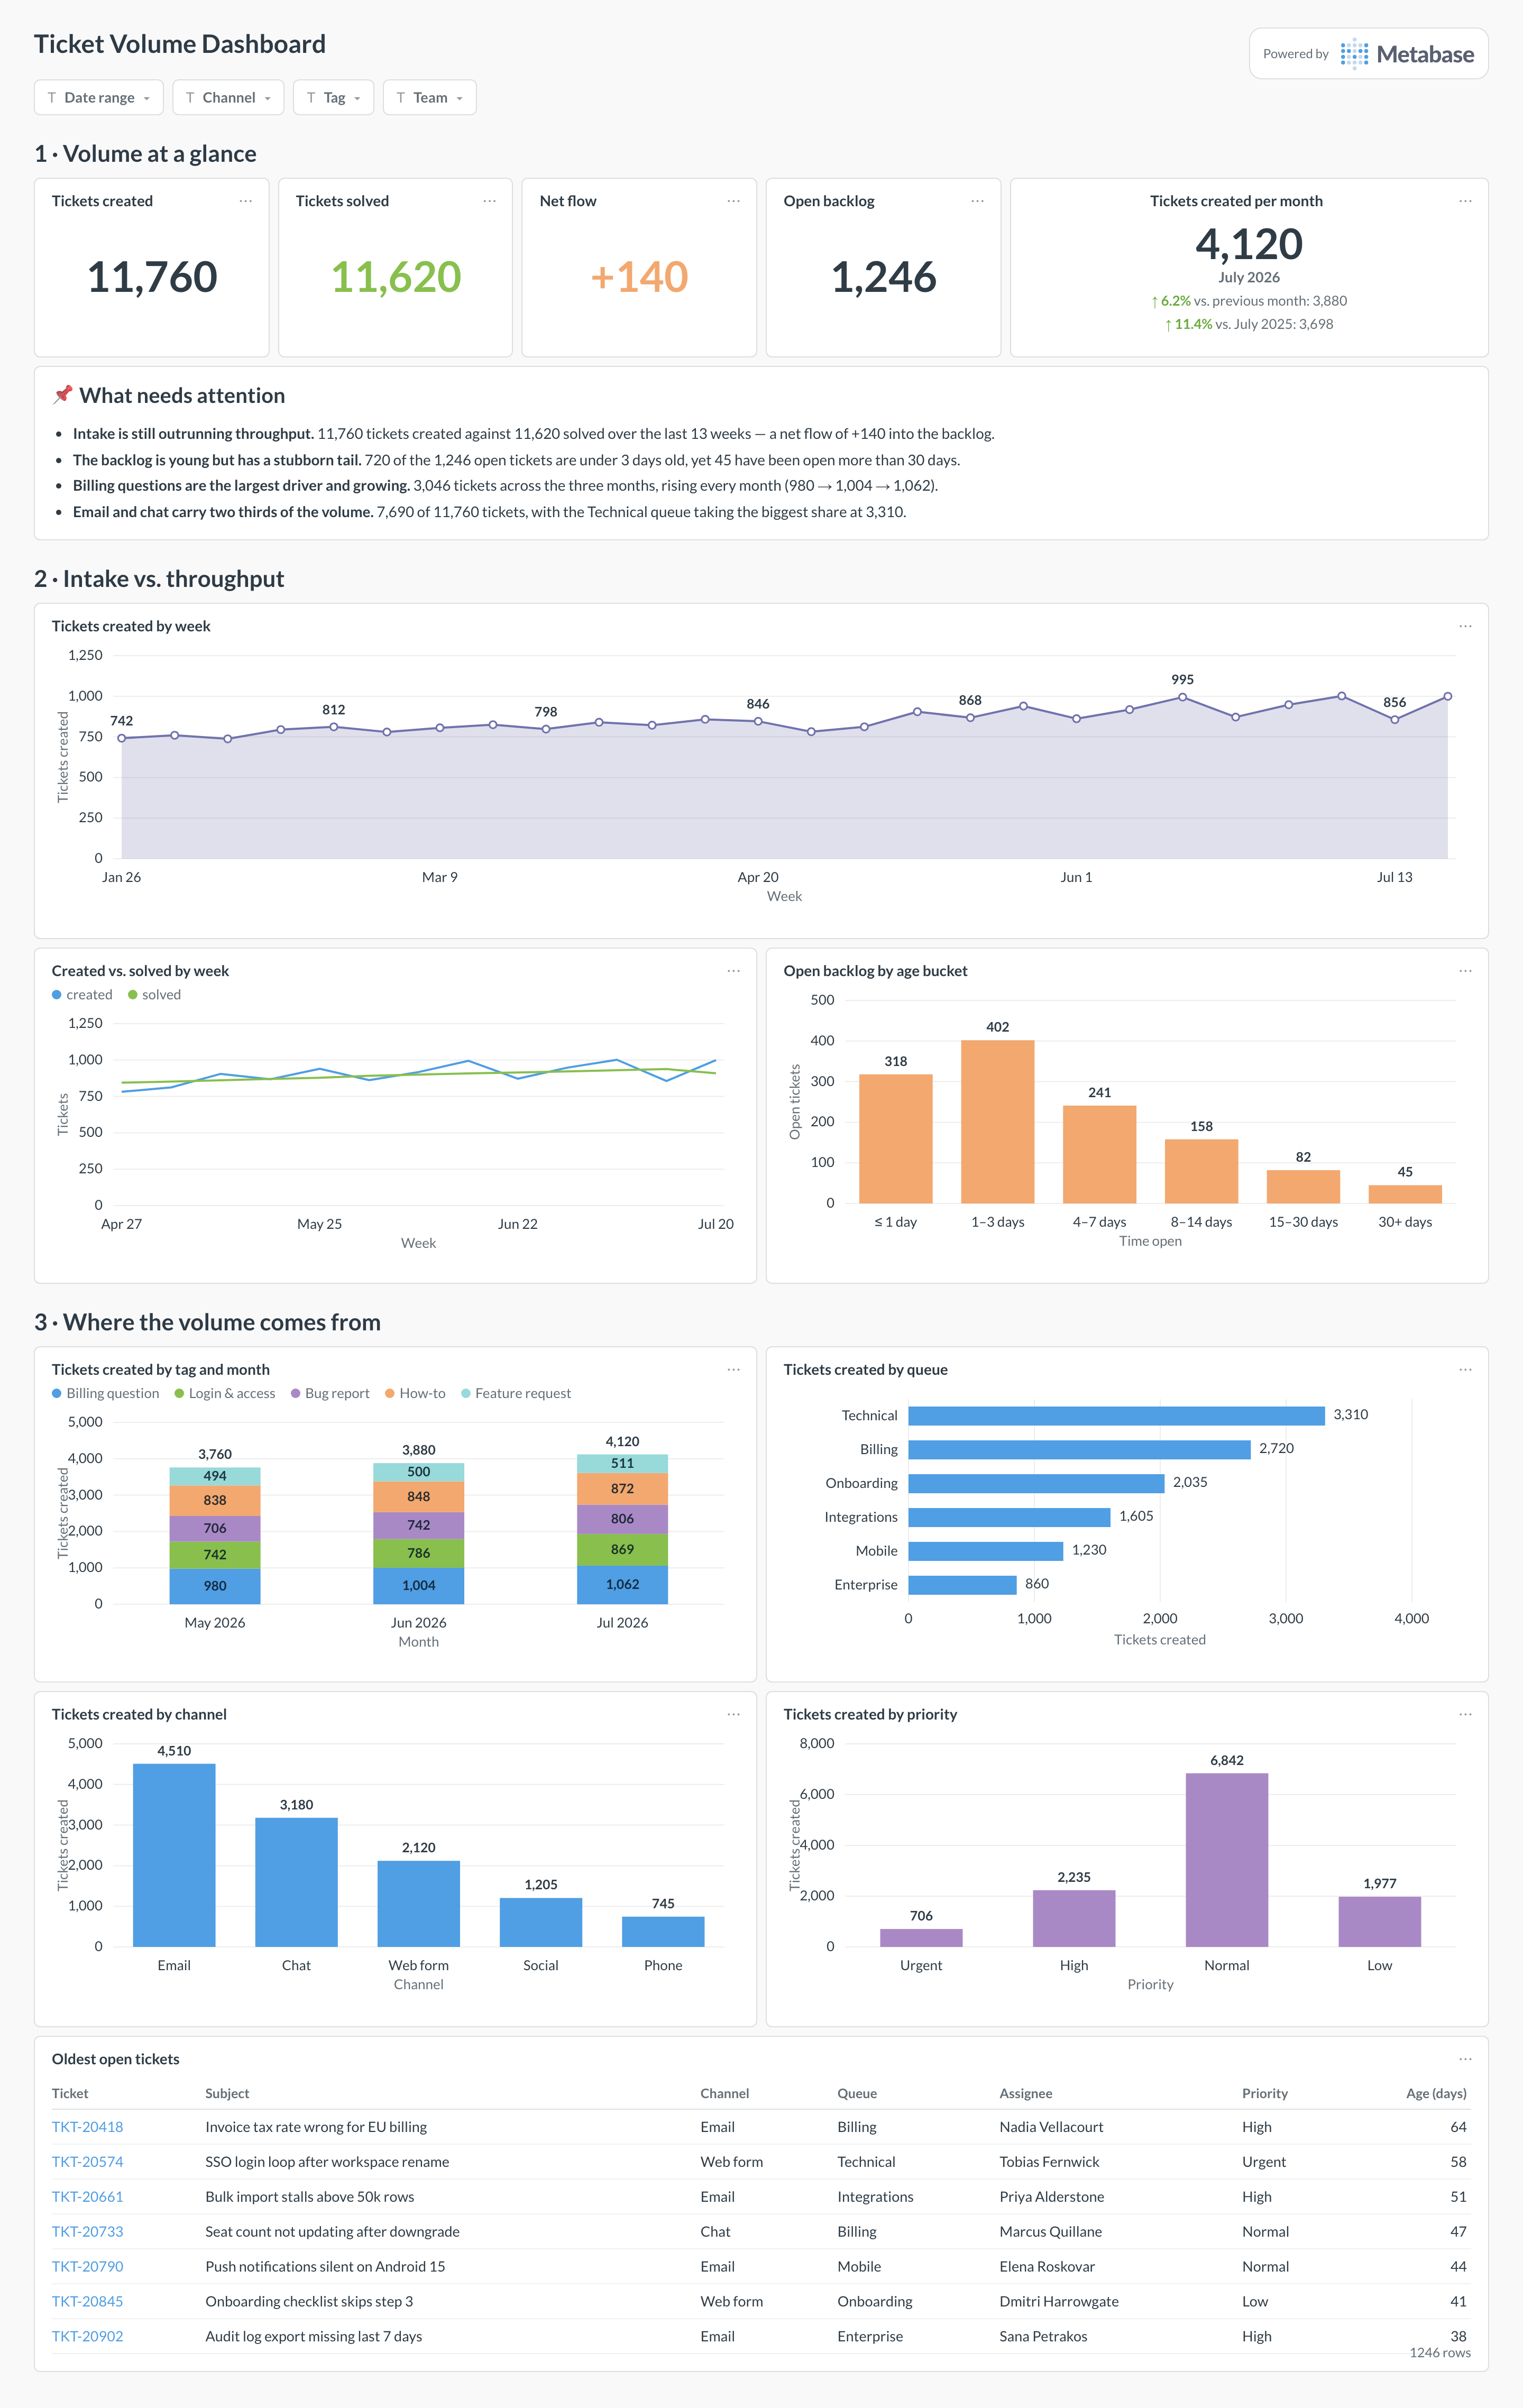Toggle the How-to legend item
1523x2408 pixels.
(415, 1393)
